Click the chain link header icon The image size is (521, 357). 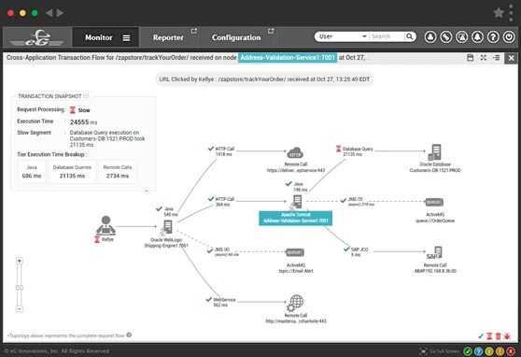click(x=446, y=36)
